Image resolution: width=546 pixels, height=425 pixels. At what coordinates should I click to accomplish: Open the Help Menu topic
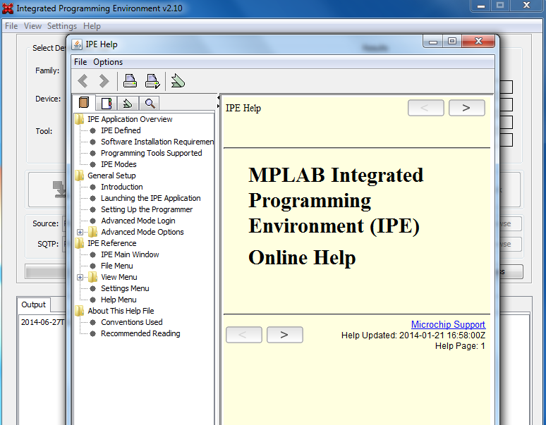119,300
